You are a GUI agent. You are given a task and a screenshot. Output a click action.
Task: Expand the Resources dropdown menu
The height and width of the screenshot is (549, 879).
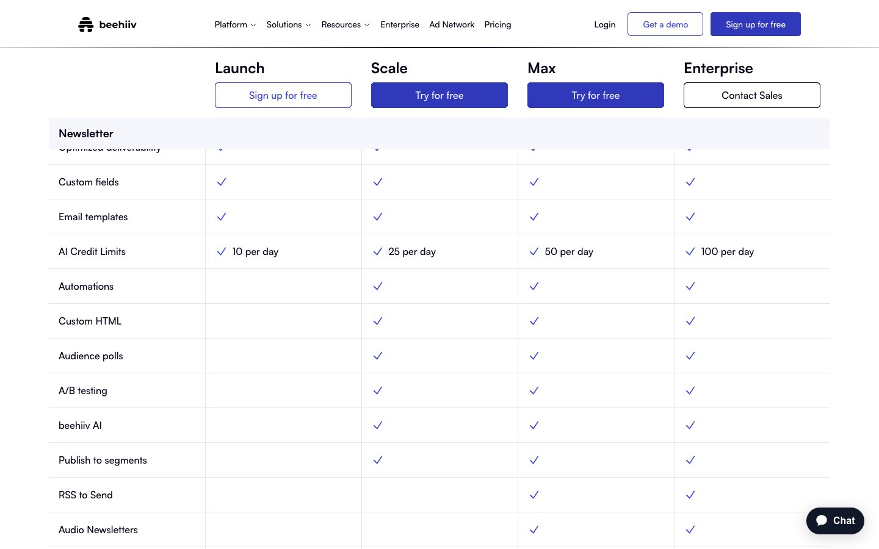coord(345,24)
